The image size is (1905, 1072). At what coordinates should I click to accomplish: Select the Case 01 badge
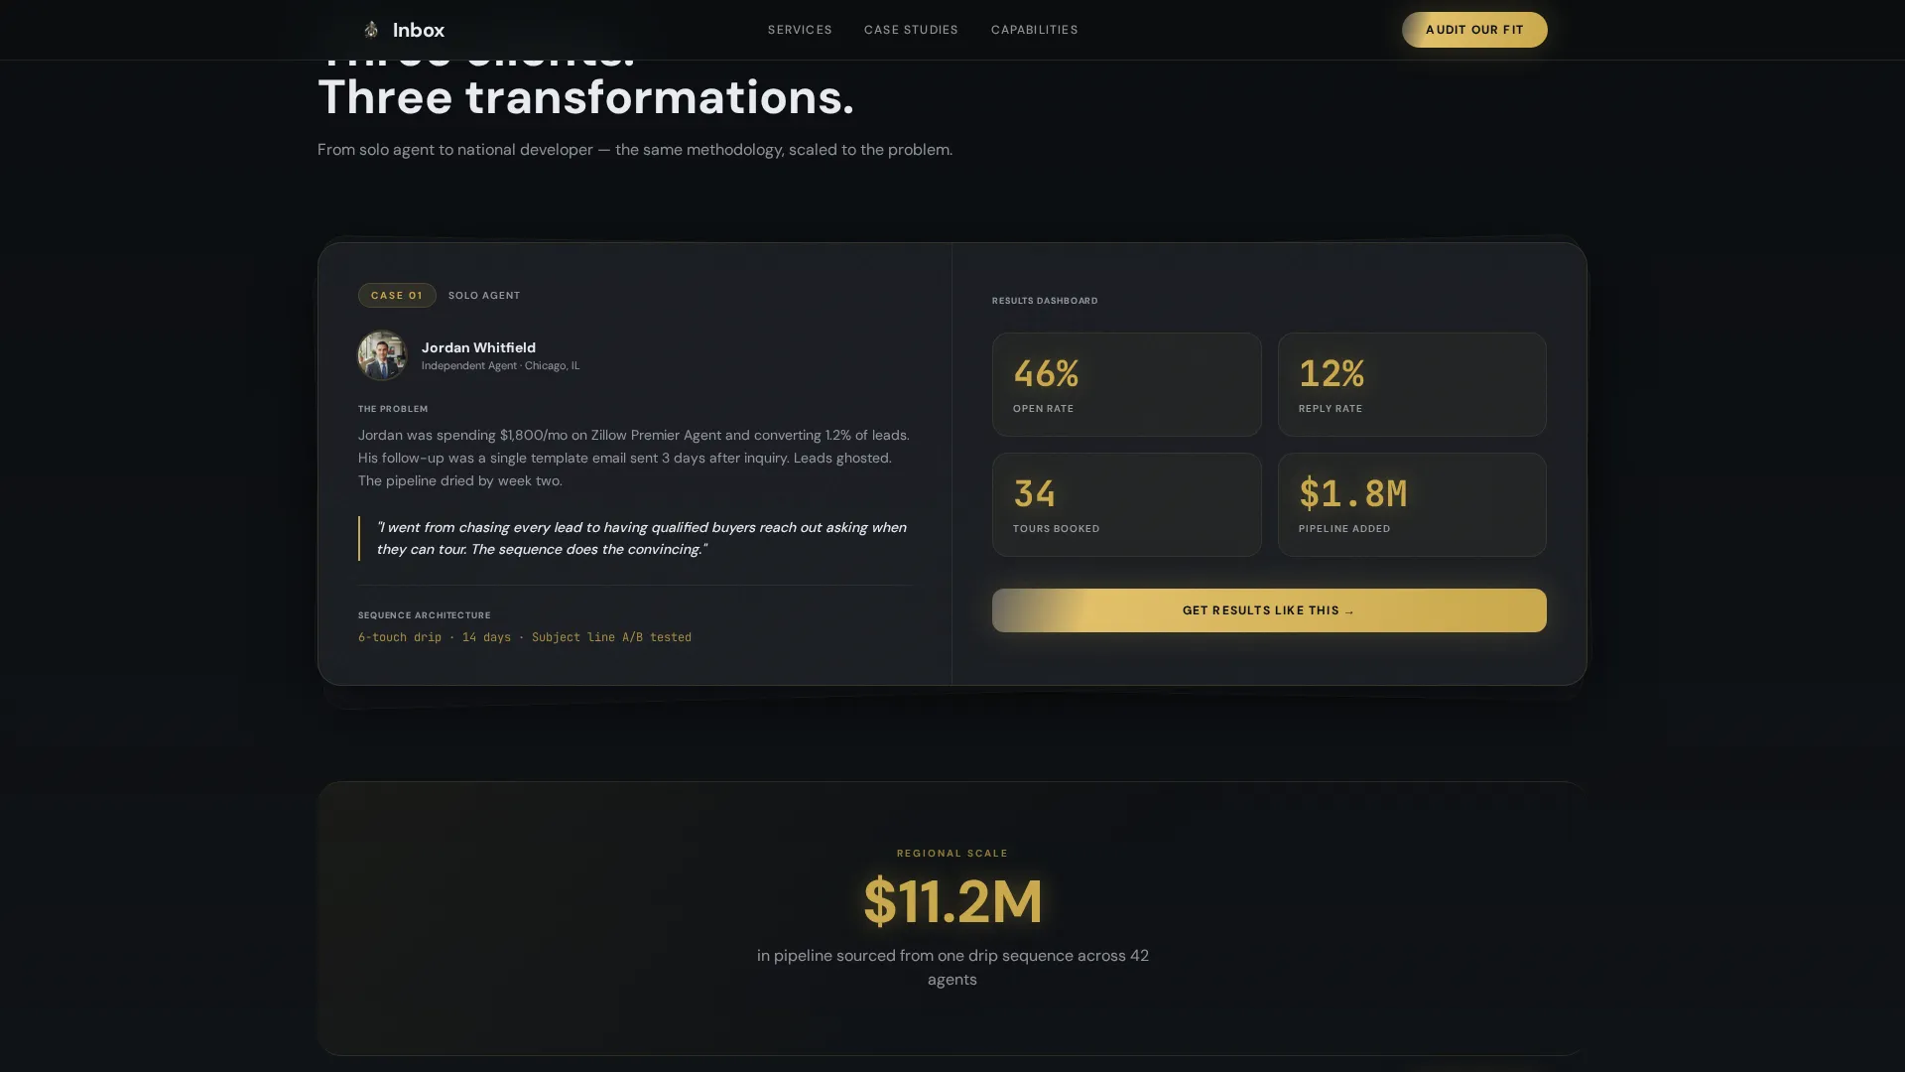coord(397,295)
